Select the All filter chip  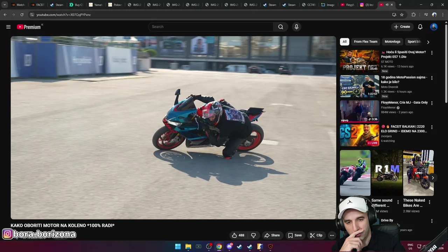coord(344,42)
